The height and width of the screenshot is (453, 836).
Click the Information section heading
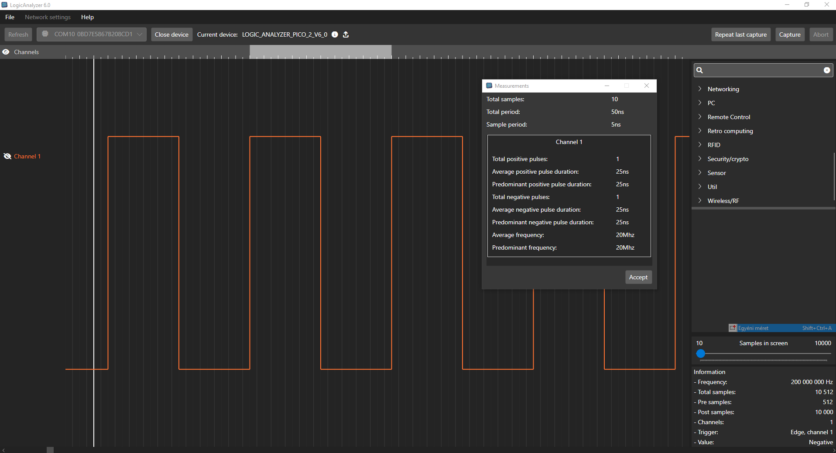coord(709,372)
